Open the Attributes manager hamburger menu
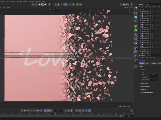Viewport: 161px width, 120px height. click(x=140, y=58)
